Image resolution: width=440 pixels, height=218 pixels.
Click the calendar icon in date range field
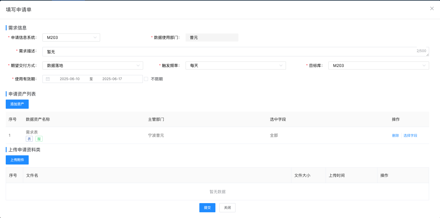pyautogui.click(x=48, y=79)
